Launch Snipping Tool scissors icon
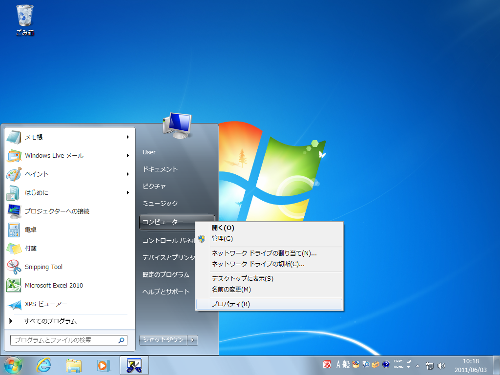This screenshot has width=500, height=375. coord(14,267)
